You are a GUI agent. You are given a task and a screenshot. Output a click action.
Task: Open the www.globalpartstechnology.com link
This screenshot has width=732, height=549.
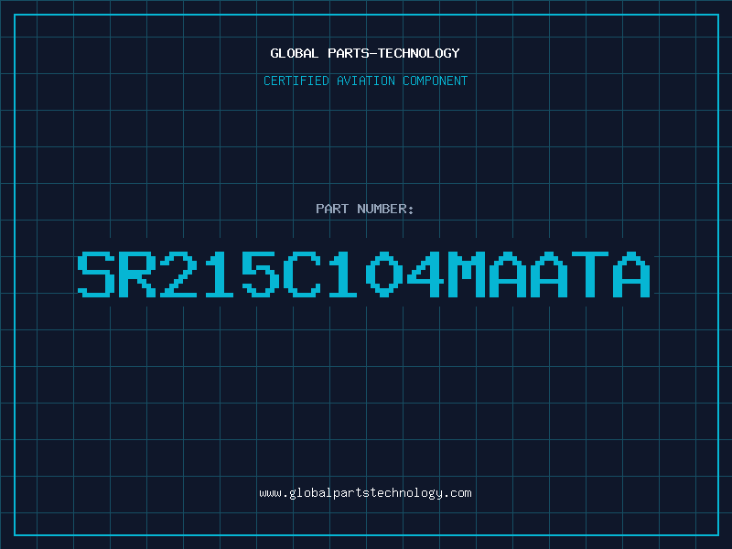[365, 493]
